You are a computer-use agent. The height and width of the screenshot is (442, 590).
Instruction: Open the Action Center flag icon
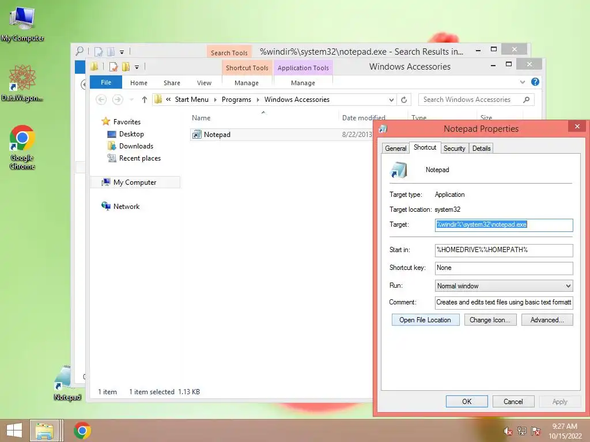click(536, 431)
